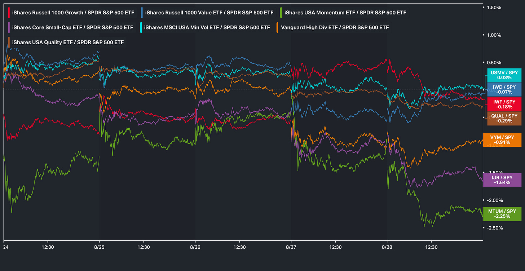The width and height of the screenshot is (525, 271).
Task: Select the IWF / SPY -0.18% price tag
Action: tap(504, 104)
